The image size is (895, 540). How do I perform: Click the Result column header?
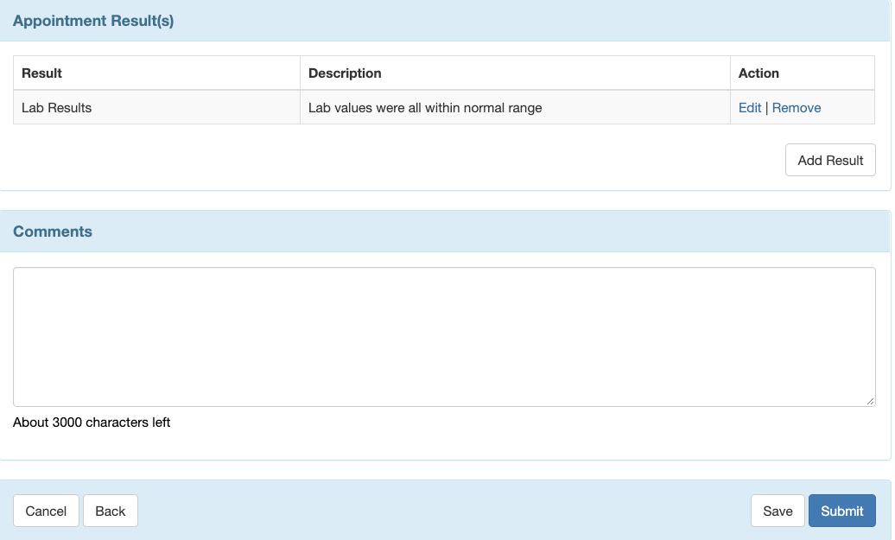click(x=156, y=73)
